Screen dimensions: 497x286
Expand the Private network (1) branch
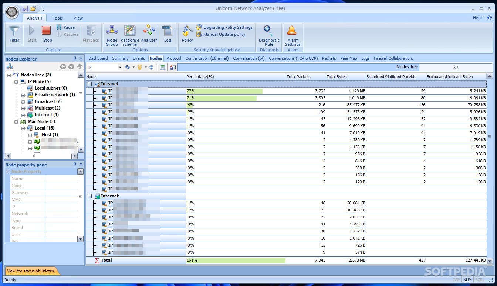23,95
